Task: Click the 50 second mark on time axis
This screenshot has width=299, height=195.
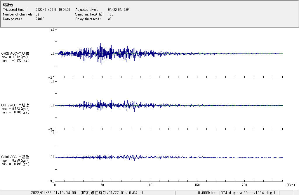Action: (102, 185)
